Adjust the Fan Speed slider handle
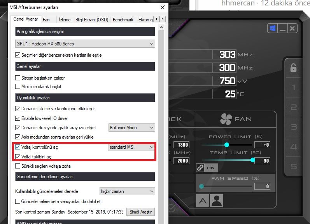 click(201, 186)
